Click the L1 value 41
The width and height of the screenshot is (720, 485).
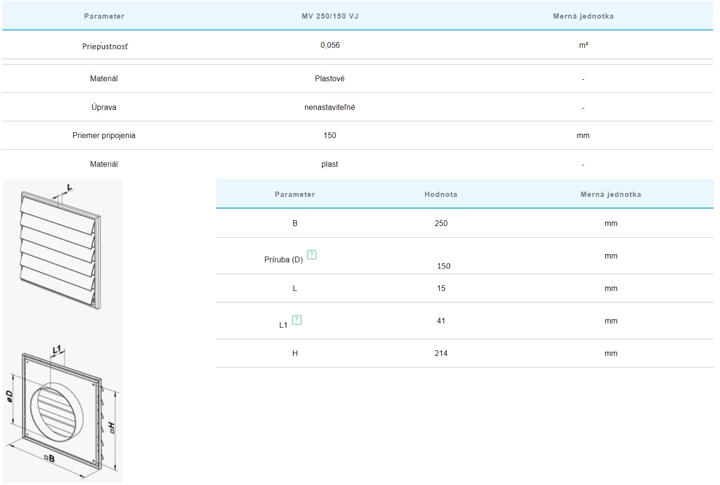click(441, 321)
